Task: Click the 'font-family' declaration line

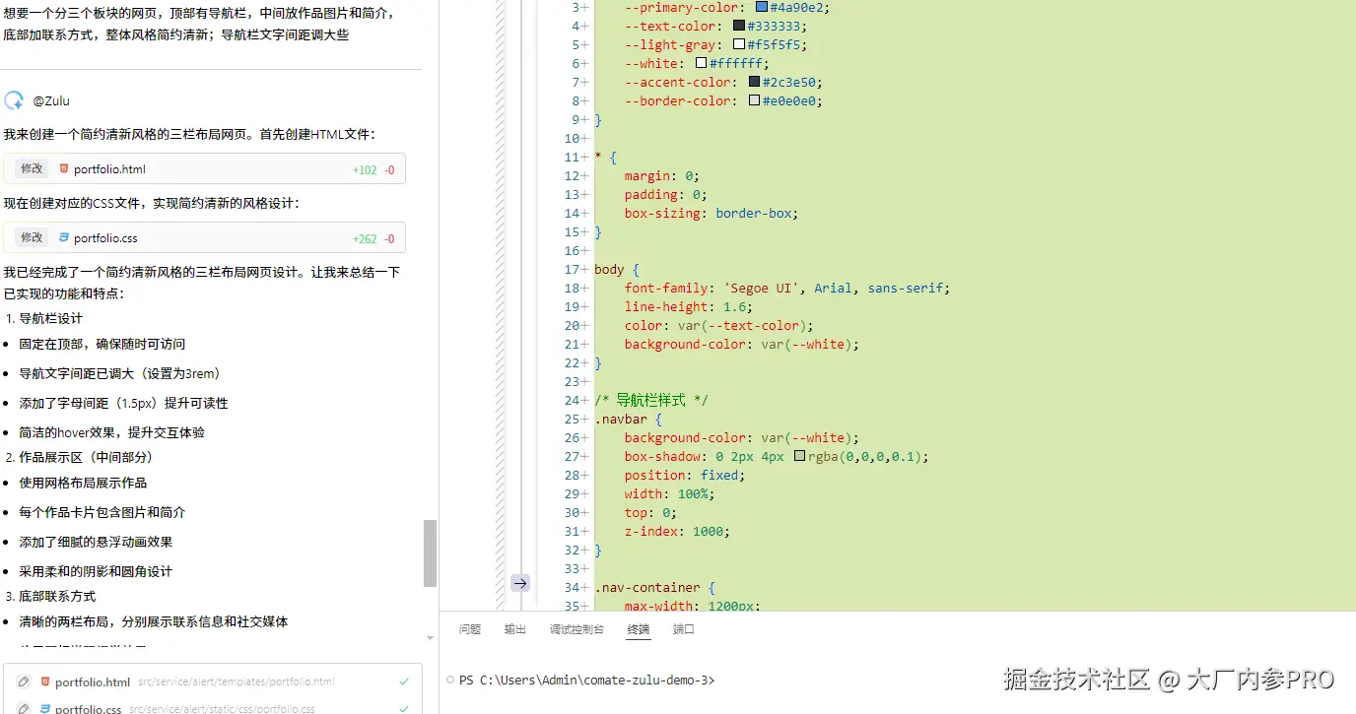Action: pyautogui.click(x=786, y=288)
